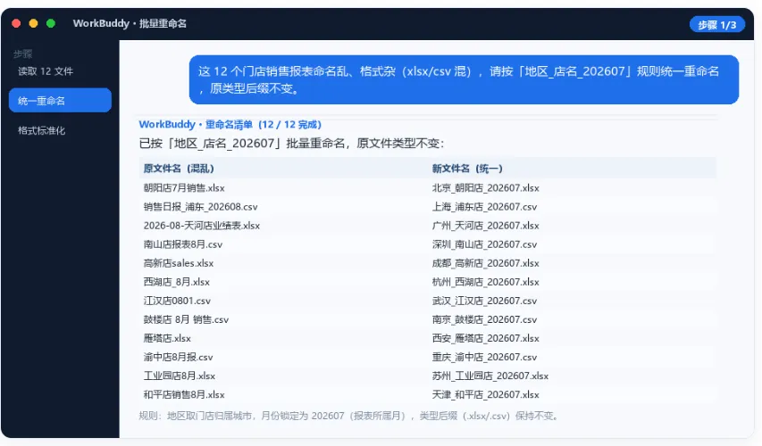The width and height of the screenshot is (762, 446).
Task: Select the 统一重命名 step
Action: 60,101
